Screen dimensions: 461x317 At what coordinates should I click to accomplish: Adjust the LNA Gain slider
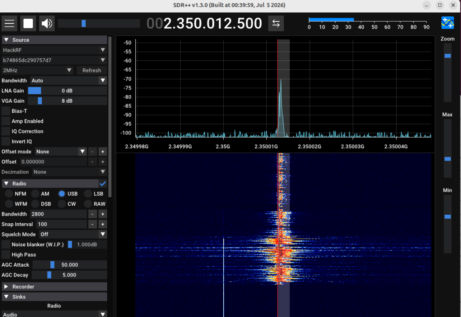[x=67, y=91]
